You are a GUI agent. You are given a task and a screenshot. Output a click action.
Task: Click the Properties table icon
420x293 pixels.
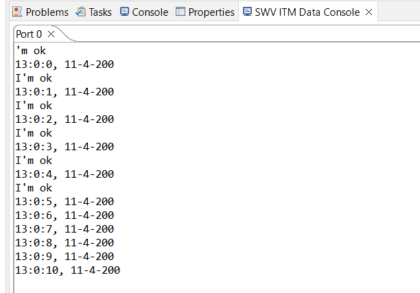[180, 12]
